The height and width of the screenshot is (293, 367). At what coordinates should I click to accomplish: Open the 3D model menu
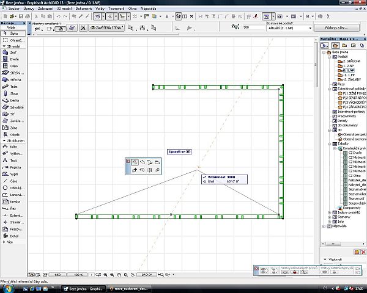point(64,9)
